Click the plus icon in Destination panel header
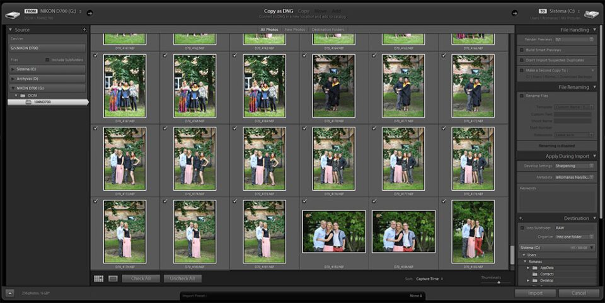 [521, 218]
